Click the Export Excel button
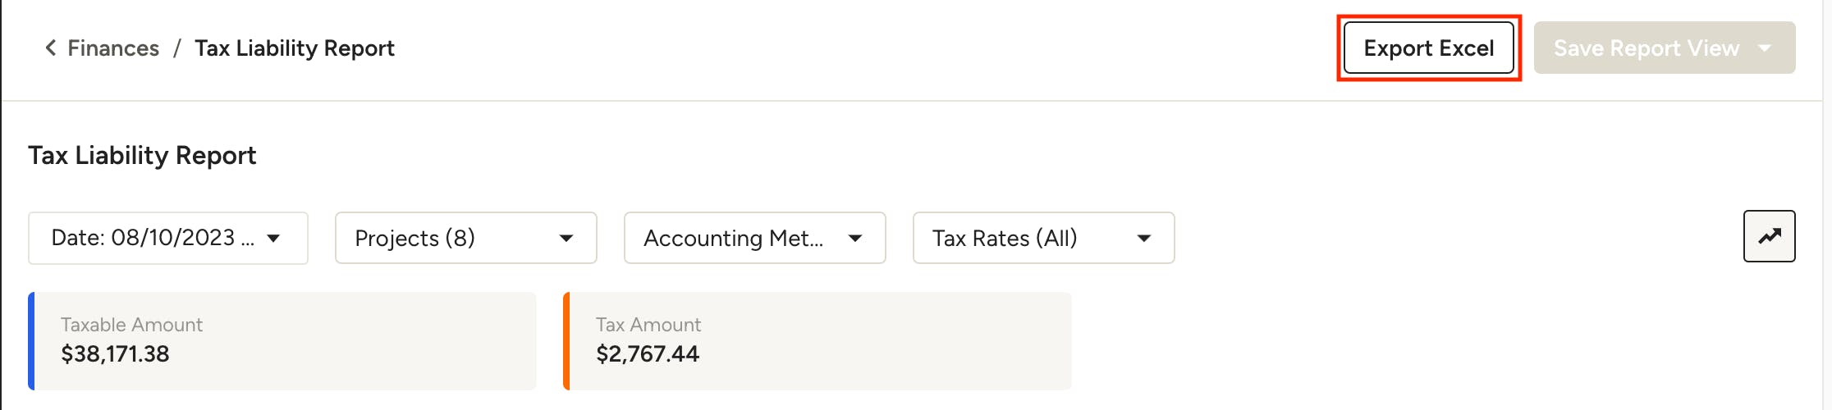1832x410 pixels. coord(1428,48)
